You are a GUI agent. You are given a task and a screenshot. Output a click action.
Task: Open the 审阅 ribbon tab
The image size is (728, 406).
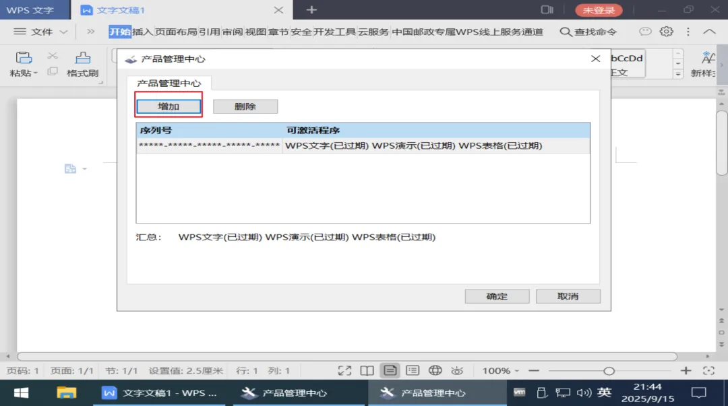tap(232, 32)
